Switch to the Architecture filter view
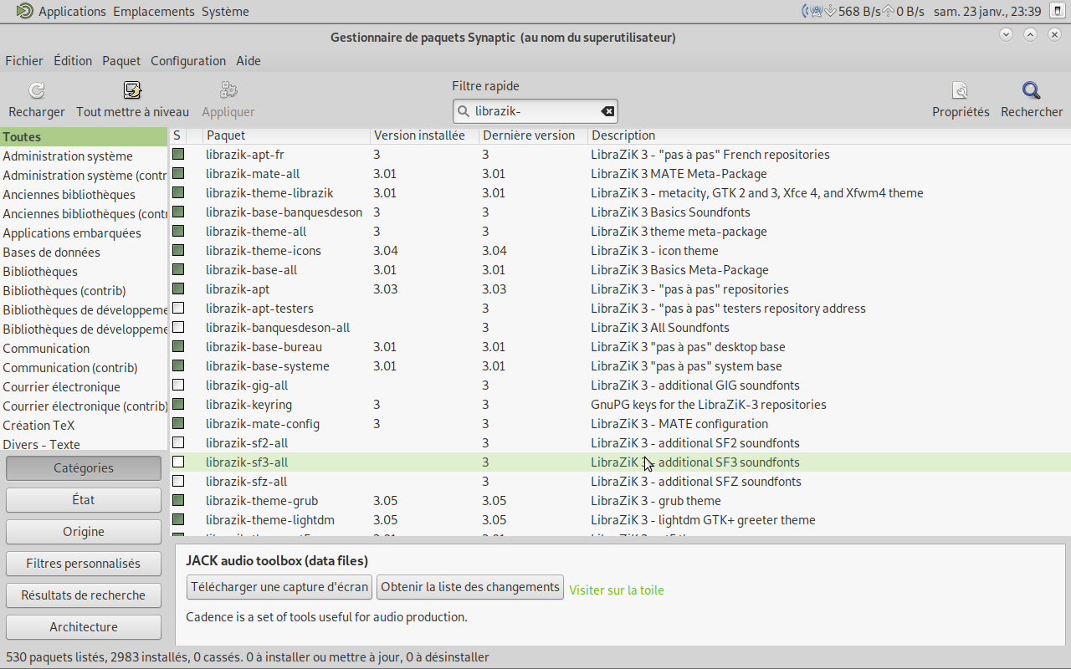The width and height of the screenshot is (1071, 669). pyautogui.click(x=84, y=627)
